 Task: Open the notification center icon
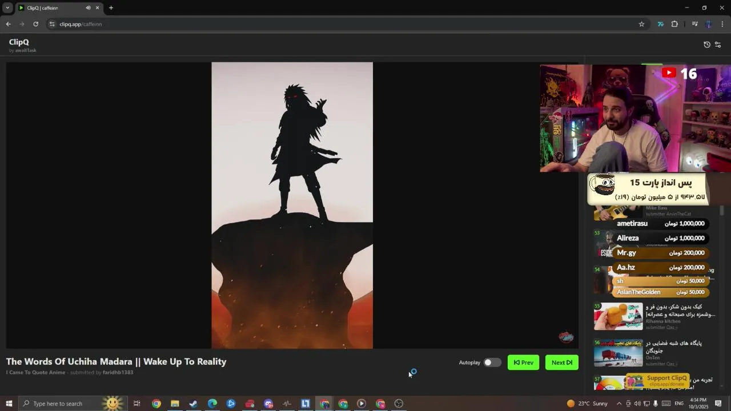point(718,404)
